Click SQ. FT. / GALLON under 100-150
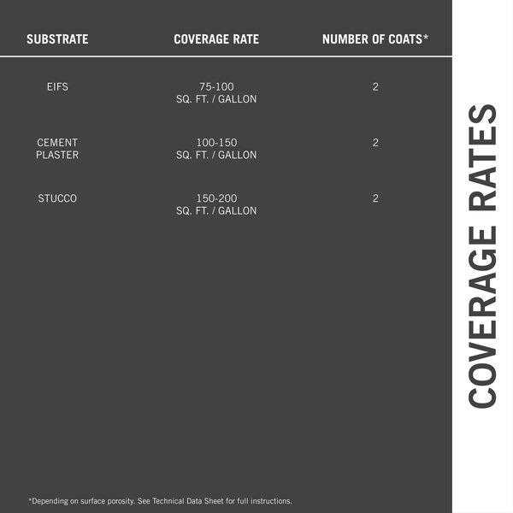The width and height of the screenshot is (513, 513). tap(216, 155)
